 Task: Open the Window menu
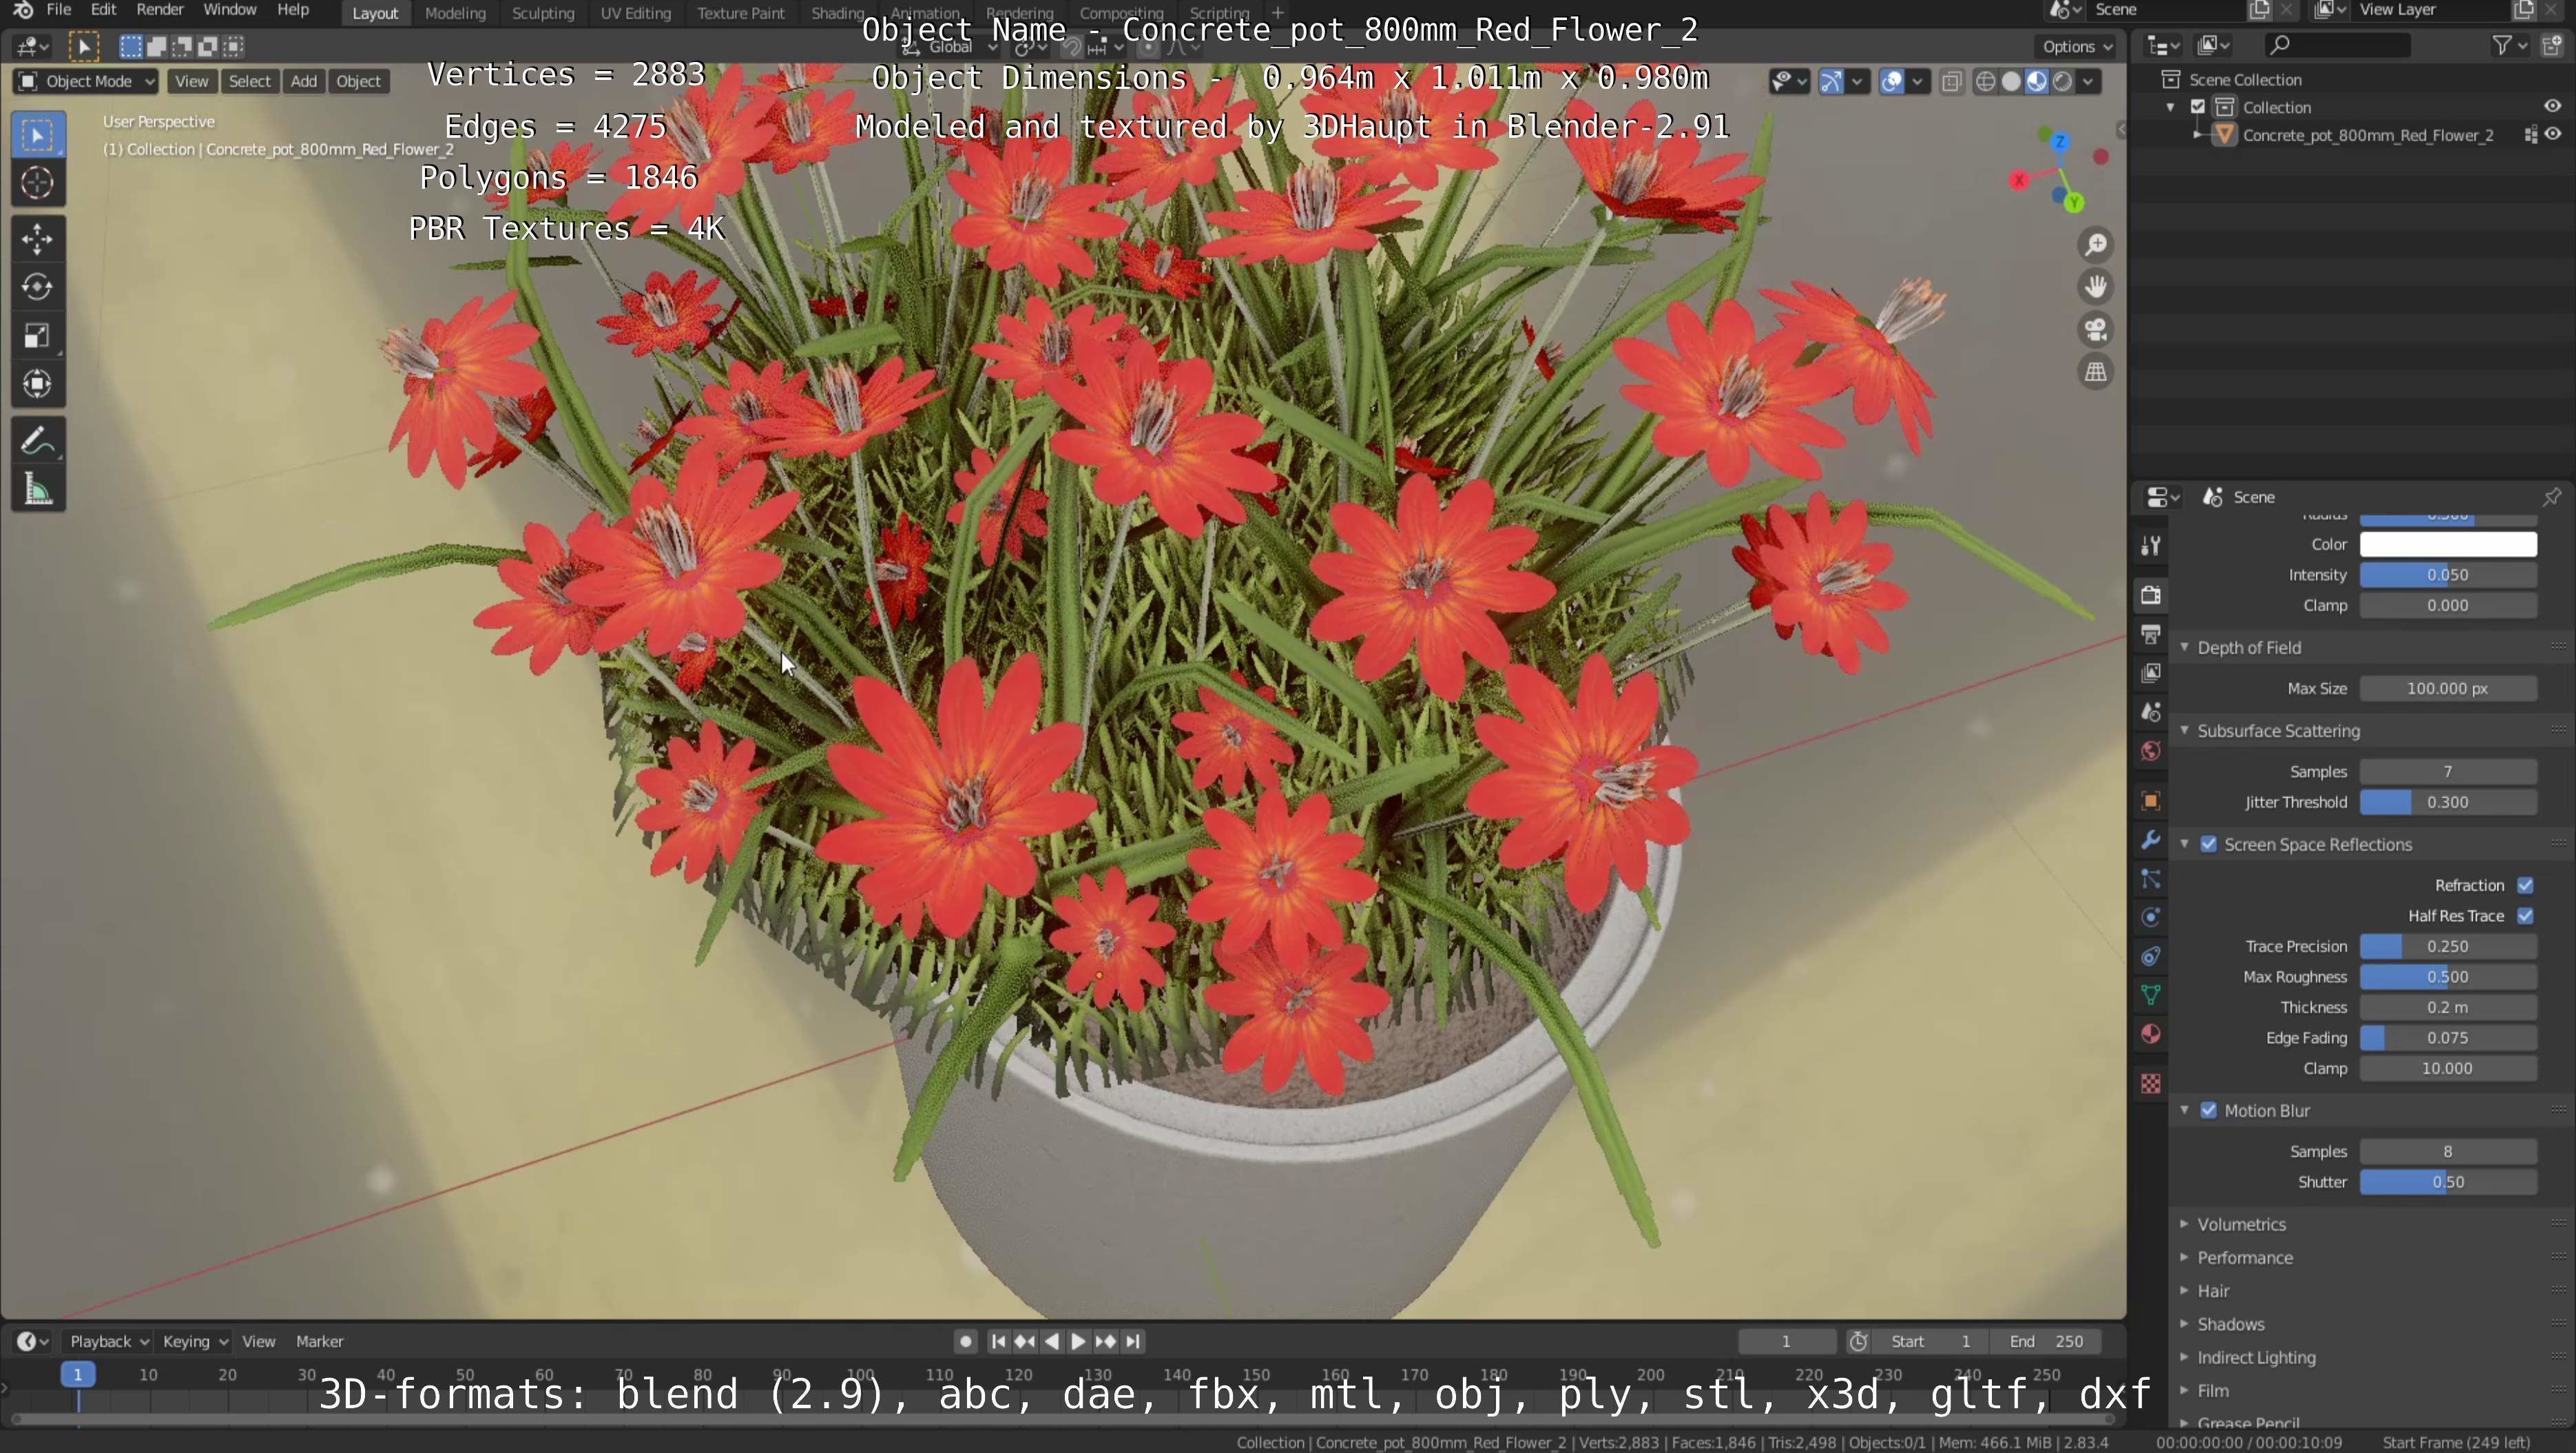[x=229, y=10]
